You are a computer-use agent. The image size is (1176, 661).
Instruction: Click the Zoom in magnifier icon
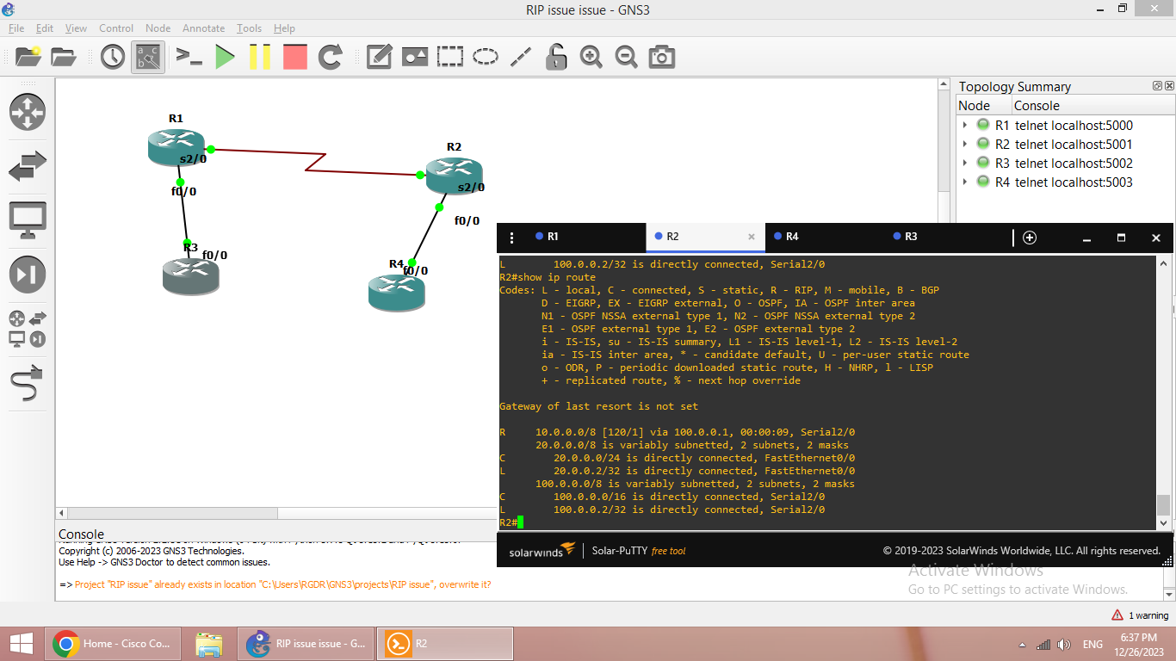click(x=591, y=57)
